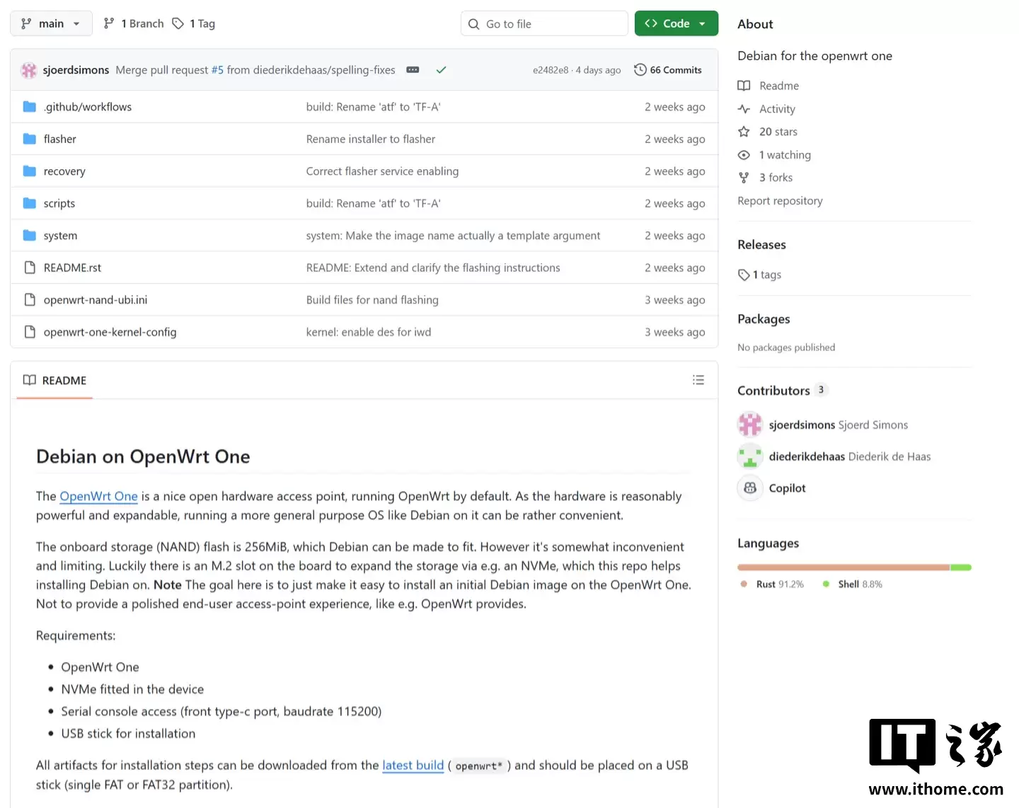1019x808 pixels.
Task: Click the 66 Commits history icon
Action: tap(640, 70)
